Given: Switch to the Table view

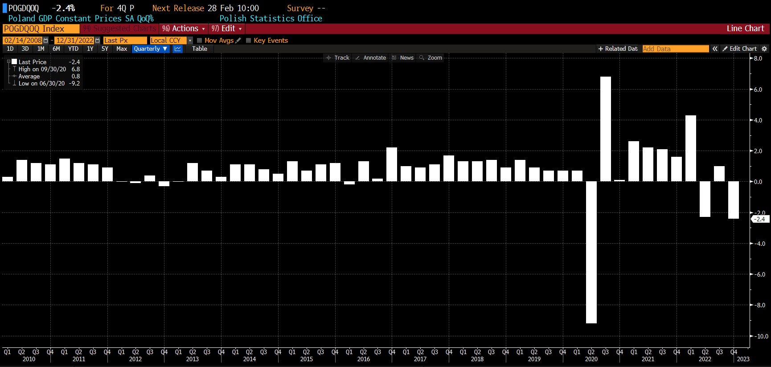Looking at the screenshot, I should coord(200,49).
